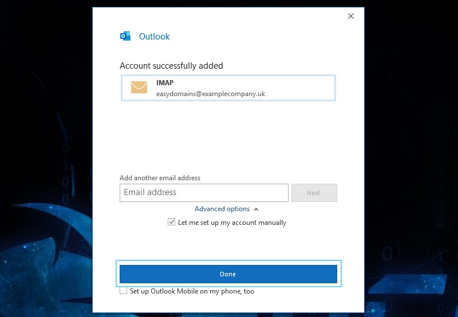Click the Outlook title text

[x=154, y=37]
